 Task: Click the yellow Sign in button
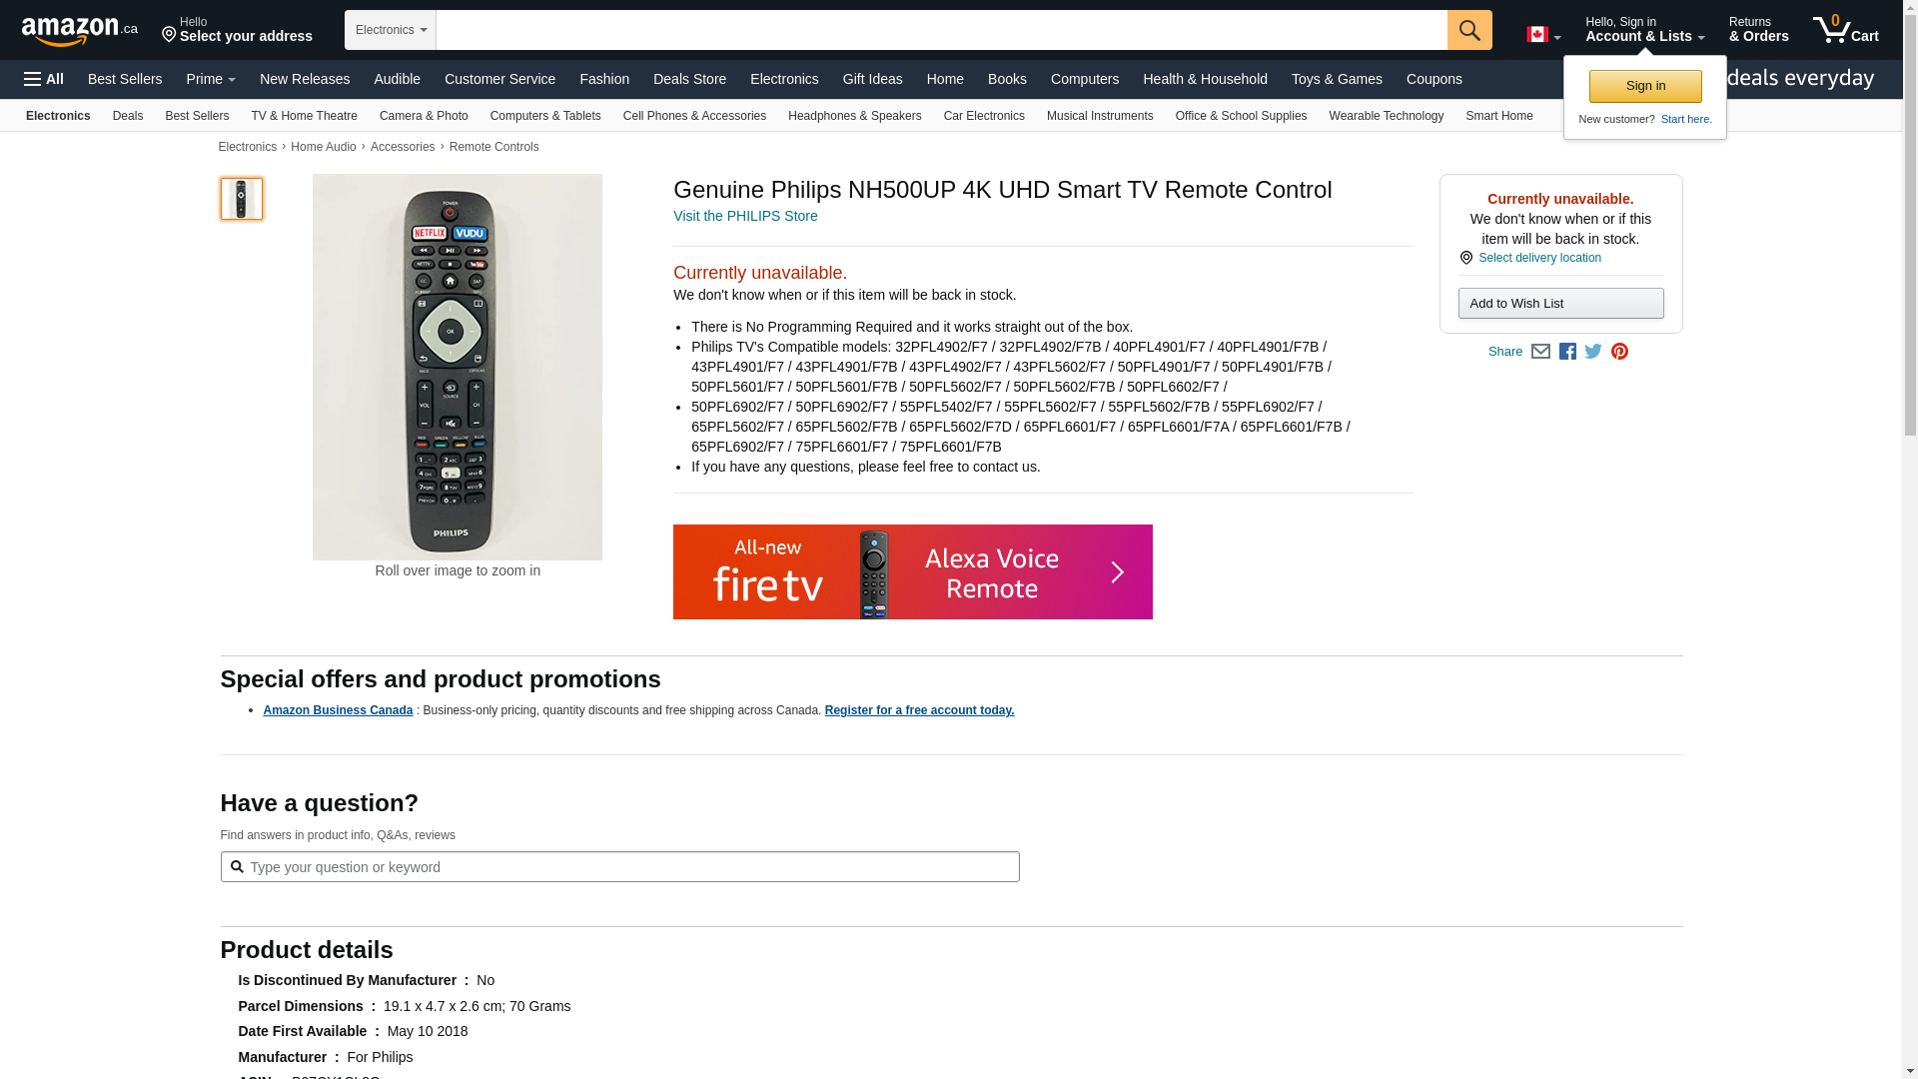(1644, 86)
